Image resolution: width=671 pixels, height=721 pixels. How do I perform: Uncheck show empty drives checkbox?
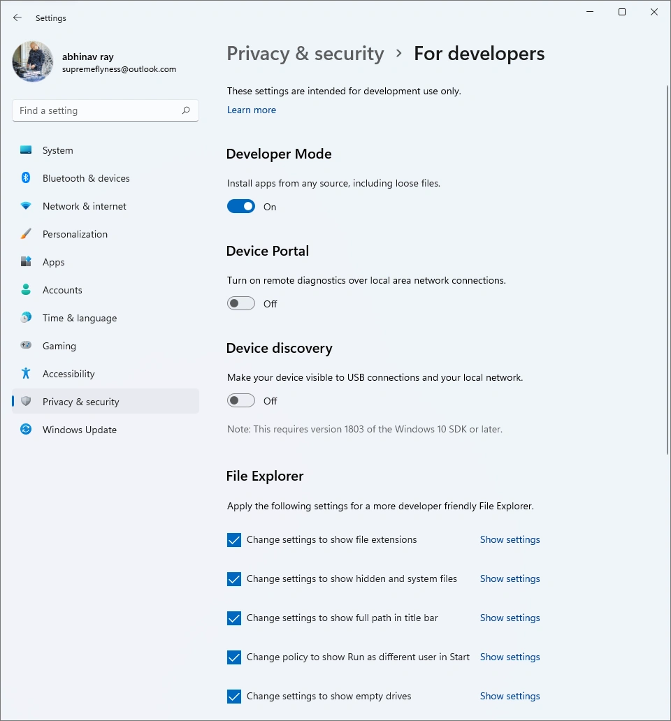pyautogui.click(x=234, y=697)
